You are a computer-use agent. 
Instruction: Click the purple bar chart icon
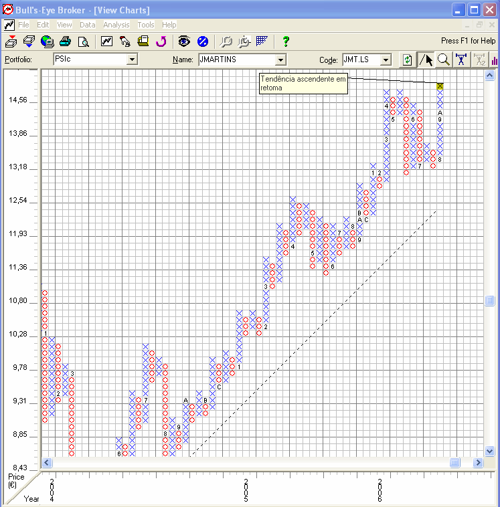[x=495, y=60]
